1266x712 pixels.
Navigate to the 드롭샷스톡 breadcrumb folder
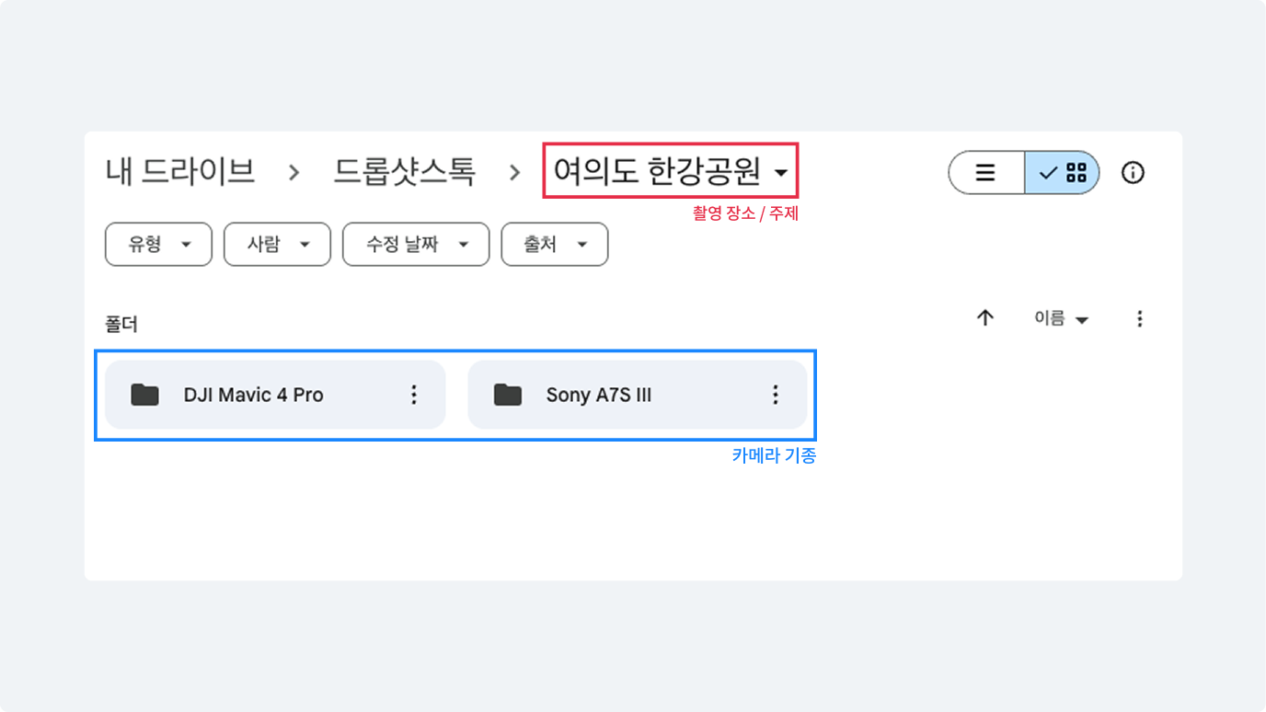tap(404, 171)
